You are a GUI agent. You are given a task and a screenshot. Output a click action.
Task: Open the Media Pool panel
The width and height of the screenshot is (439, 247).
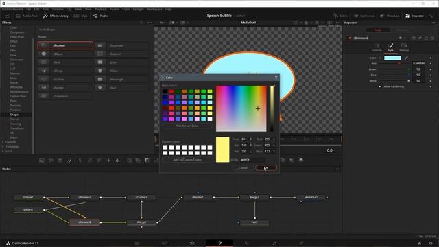(x=27, y=16)
